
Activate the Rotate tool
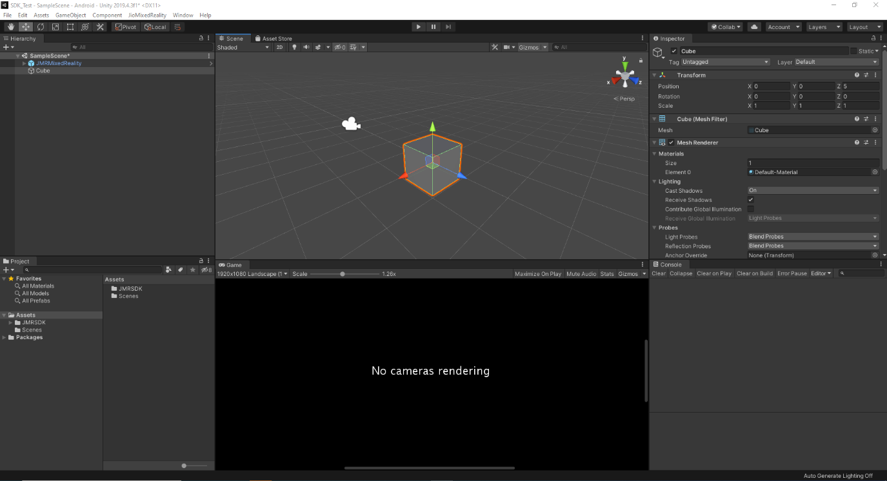coord(40,26)
